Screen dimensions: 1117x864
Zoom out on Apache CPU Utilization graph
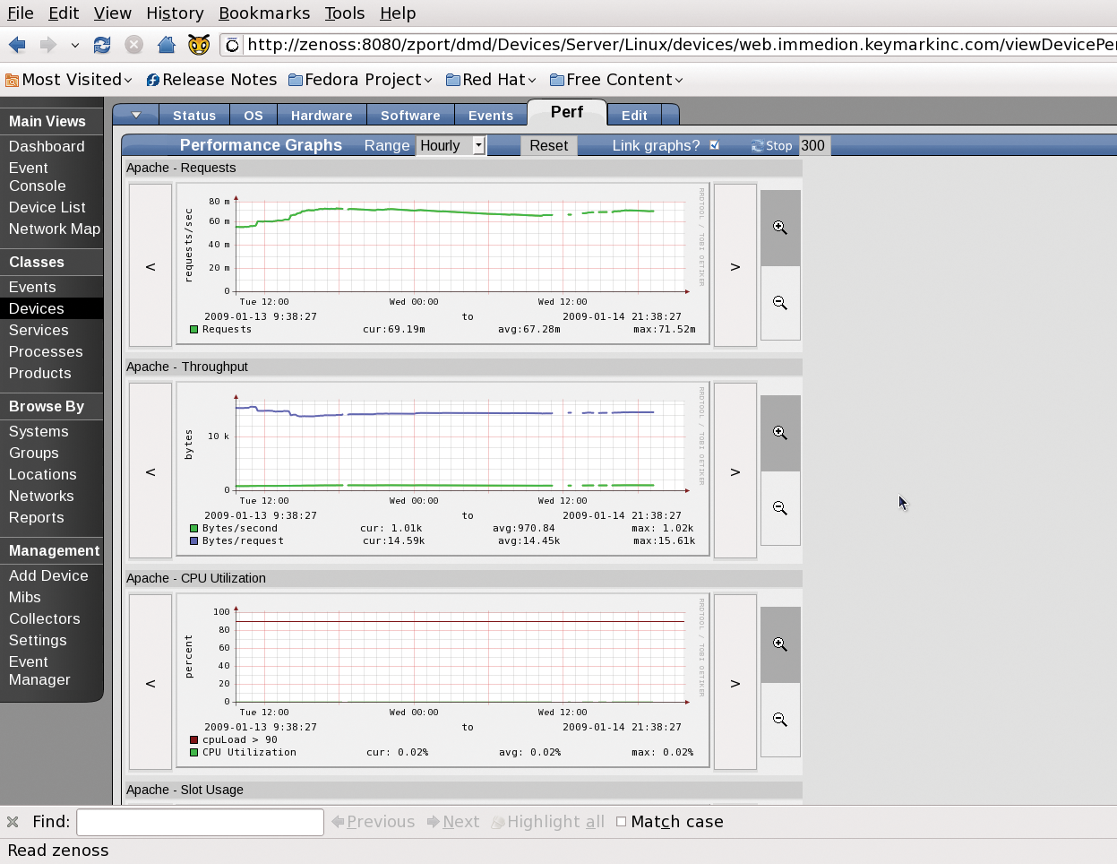[x=780, y=720]
